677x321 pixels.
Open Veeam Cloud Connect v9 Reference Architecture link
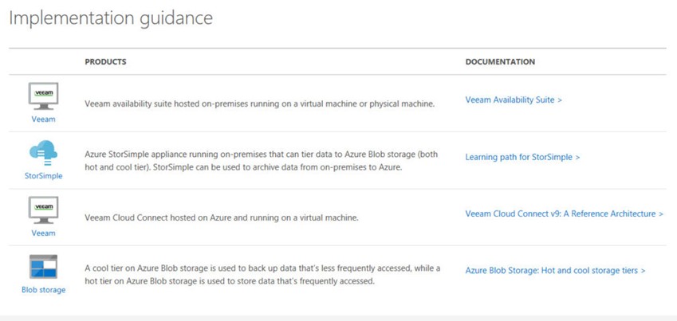click(x=564, y=213)
